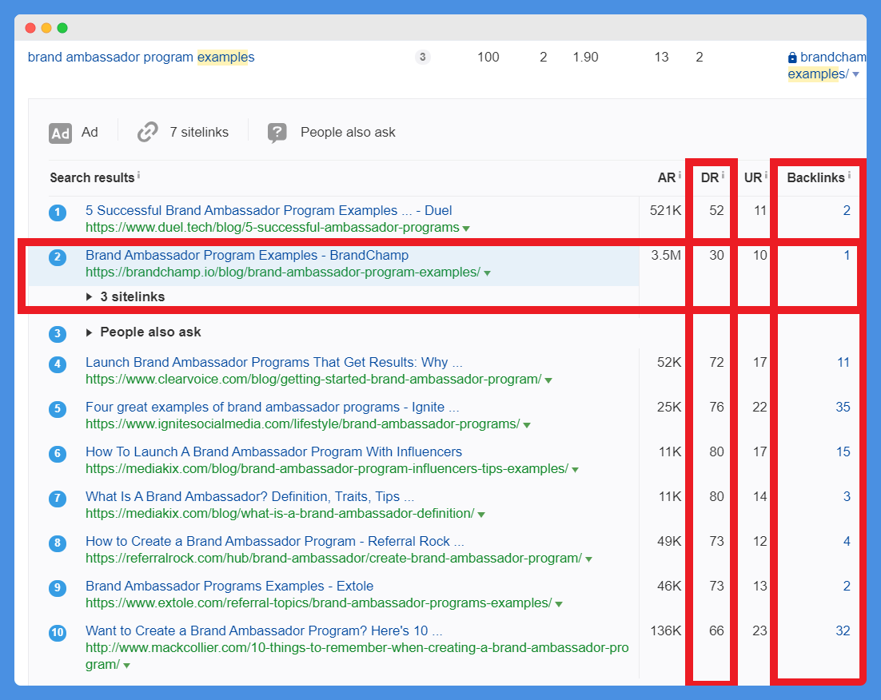Open Launch Brand Ambassador Programs That Get Results
Screen dimensions: 881x700
274,362
